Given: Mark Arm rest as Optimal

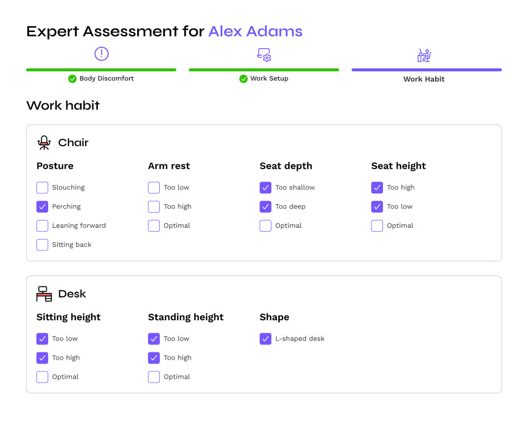Looking at the screenshot, I should [x=154, y=226].
